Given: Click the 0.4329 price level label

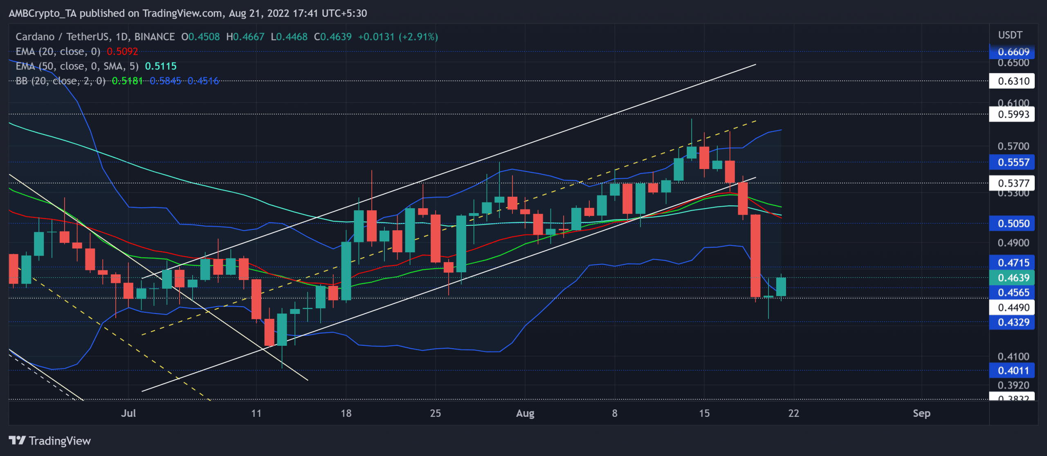Looking at the screenshot, I should coord(1012,322).
